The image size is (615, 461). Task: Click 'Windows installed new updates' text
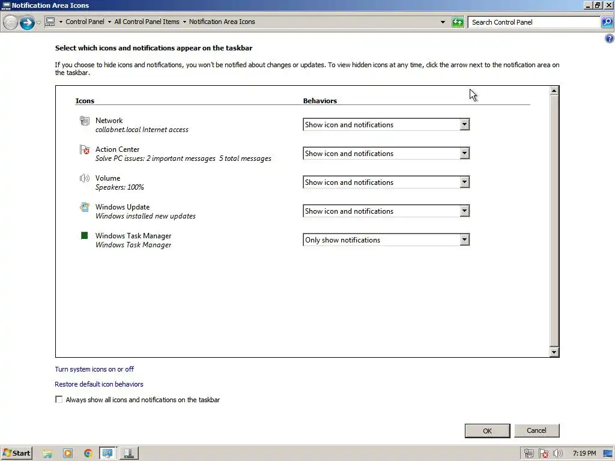coord(145,216)
